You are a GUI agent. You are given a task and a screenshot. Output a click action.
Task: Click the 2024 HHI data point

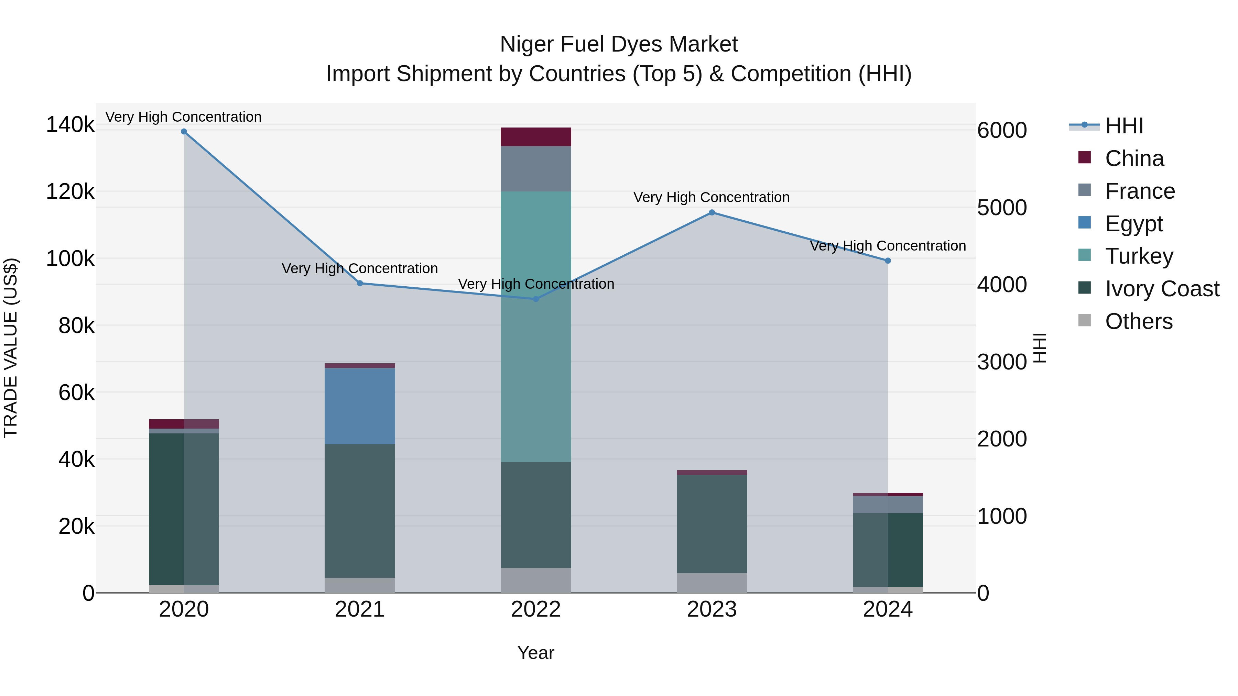tap(888, 261)
